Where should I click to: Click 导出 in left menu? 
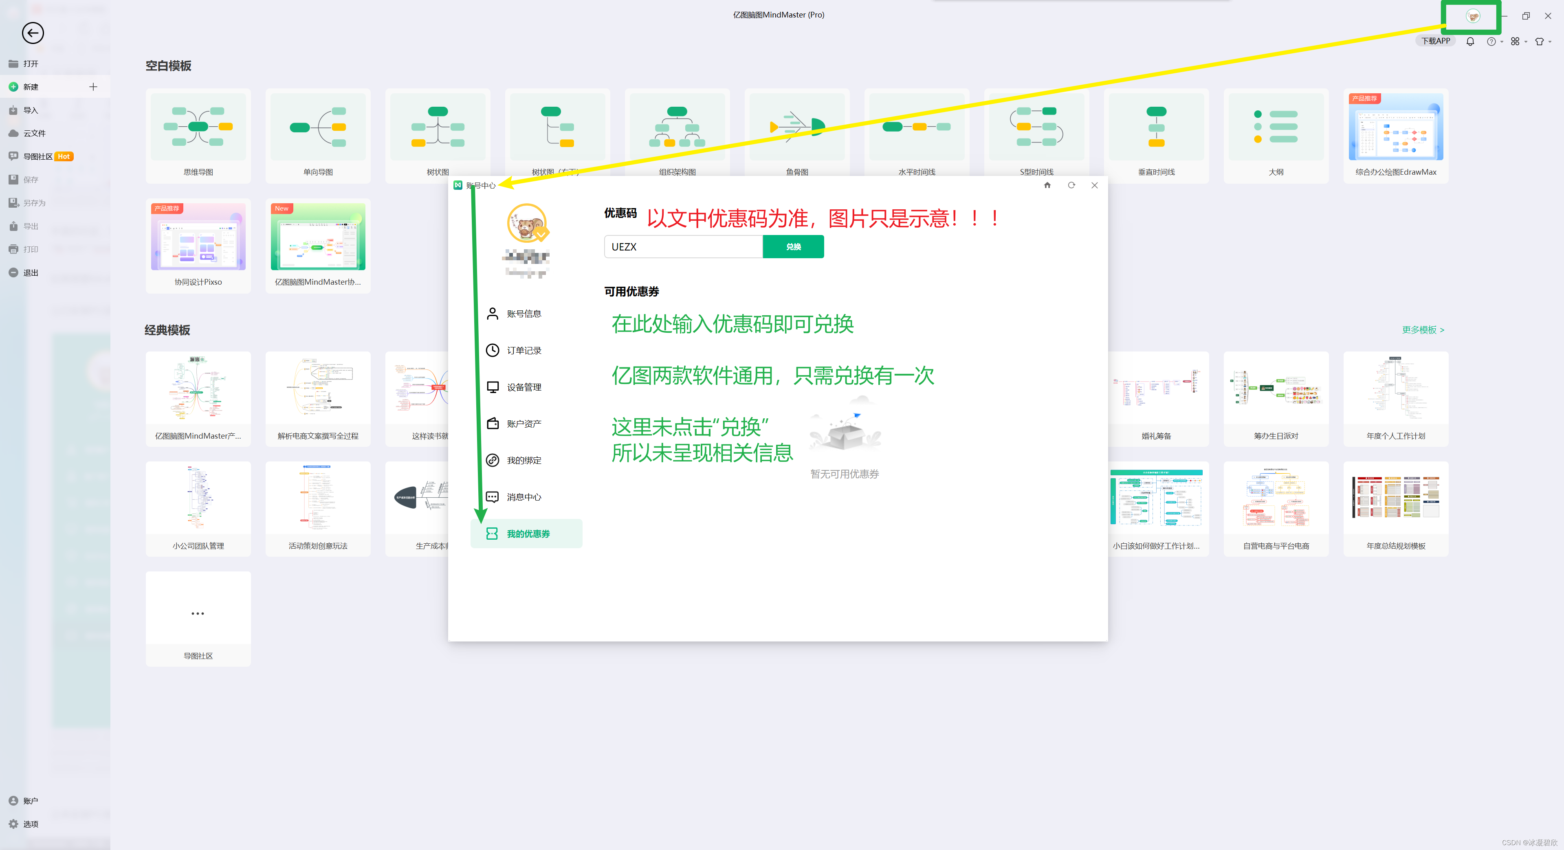55,226
